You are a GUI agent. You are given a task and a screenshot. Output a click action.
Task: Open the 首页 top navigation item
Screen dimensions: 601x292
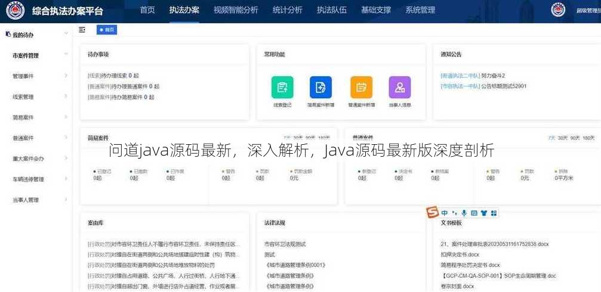coord(147,10)
